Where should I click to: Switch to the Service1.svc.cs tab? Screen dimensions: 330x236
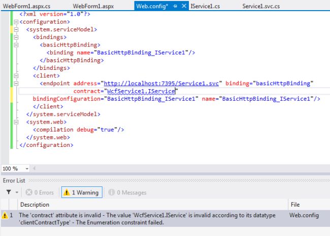click(x=261, y=6)
